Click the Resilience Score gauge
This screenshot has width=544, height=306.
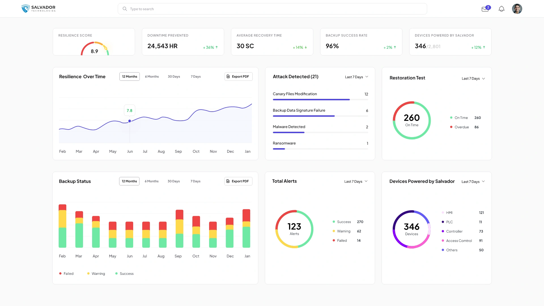pyautogui.click(x=95, y=48)
